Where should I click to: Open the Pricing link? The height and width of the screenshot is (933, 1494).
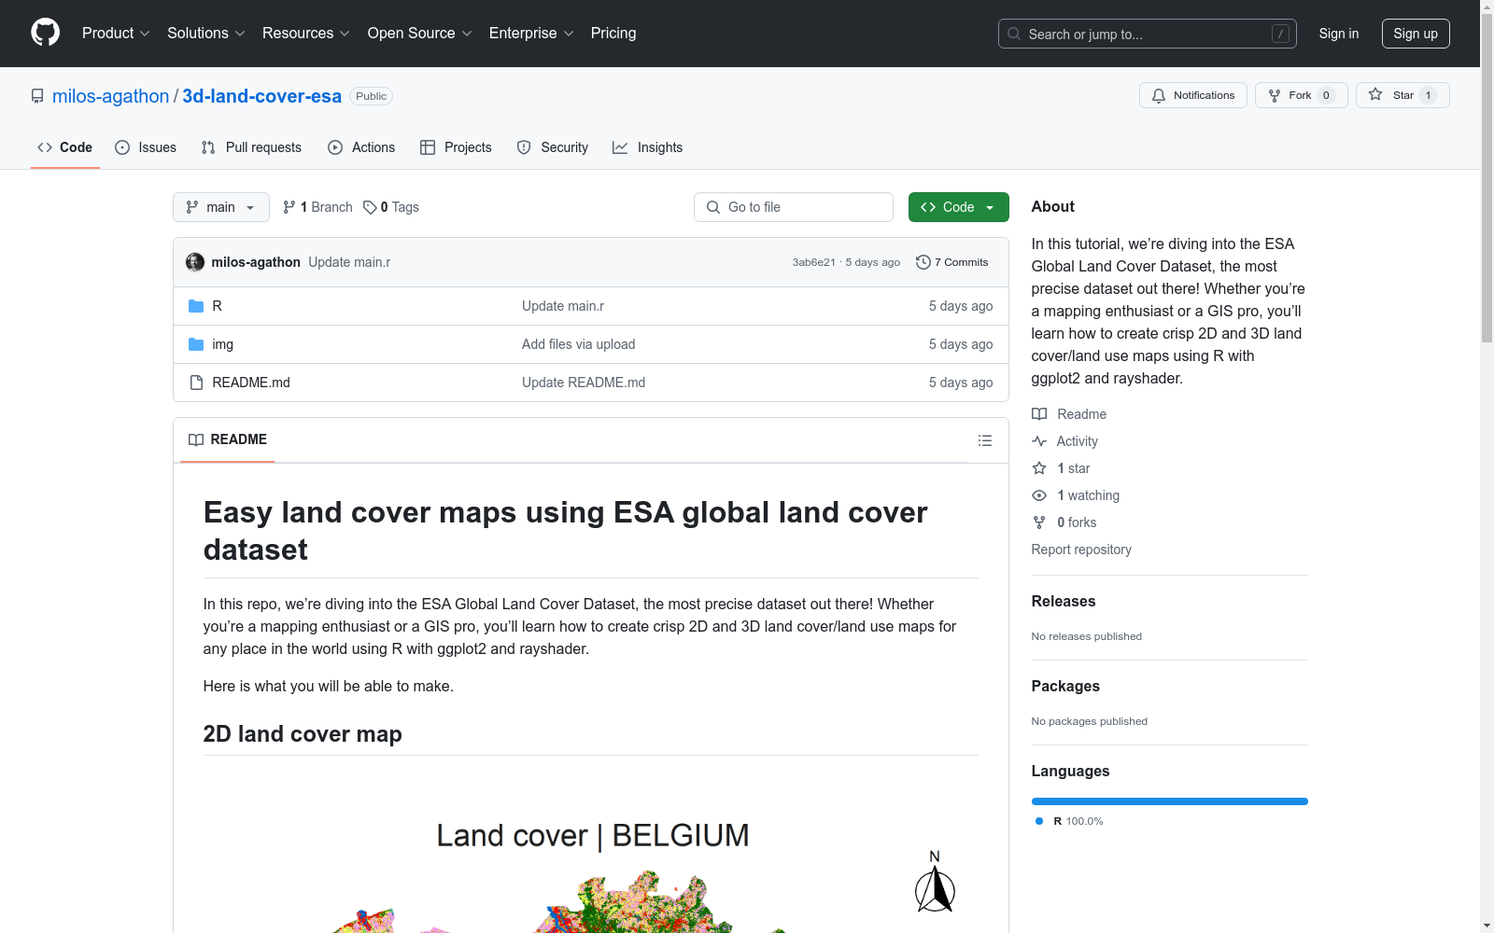[x=613, y=33]
